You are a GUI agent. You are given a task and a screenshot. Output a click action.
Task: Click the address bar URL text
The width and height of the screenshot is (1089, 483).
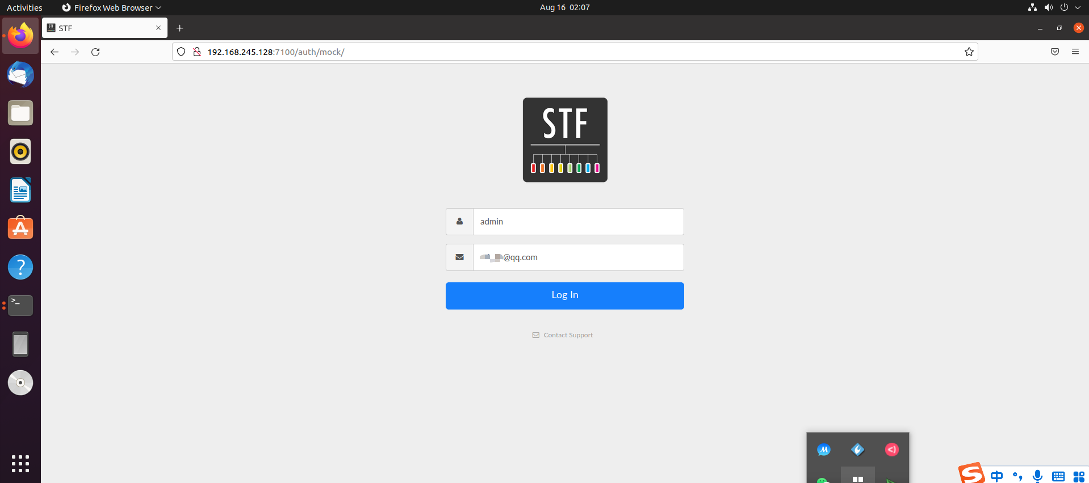[x=276, y=52]
